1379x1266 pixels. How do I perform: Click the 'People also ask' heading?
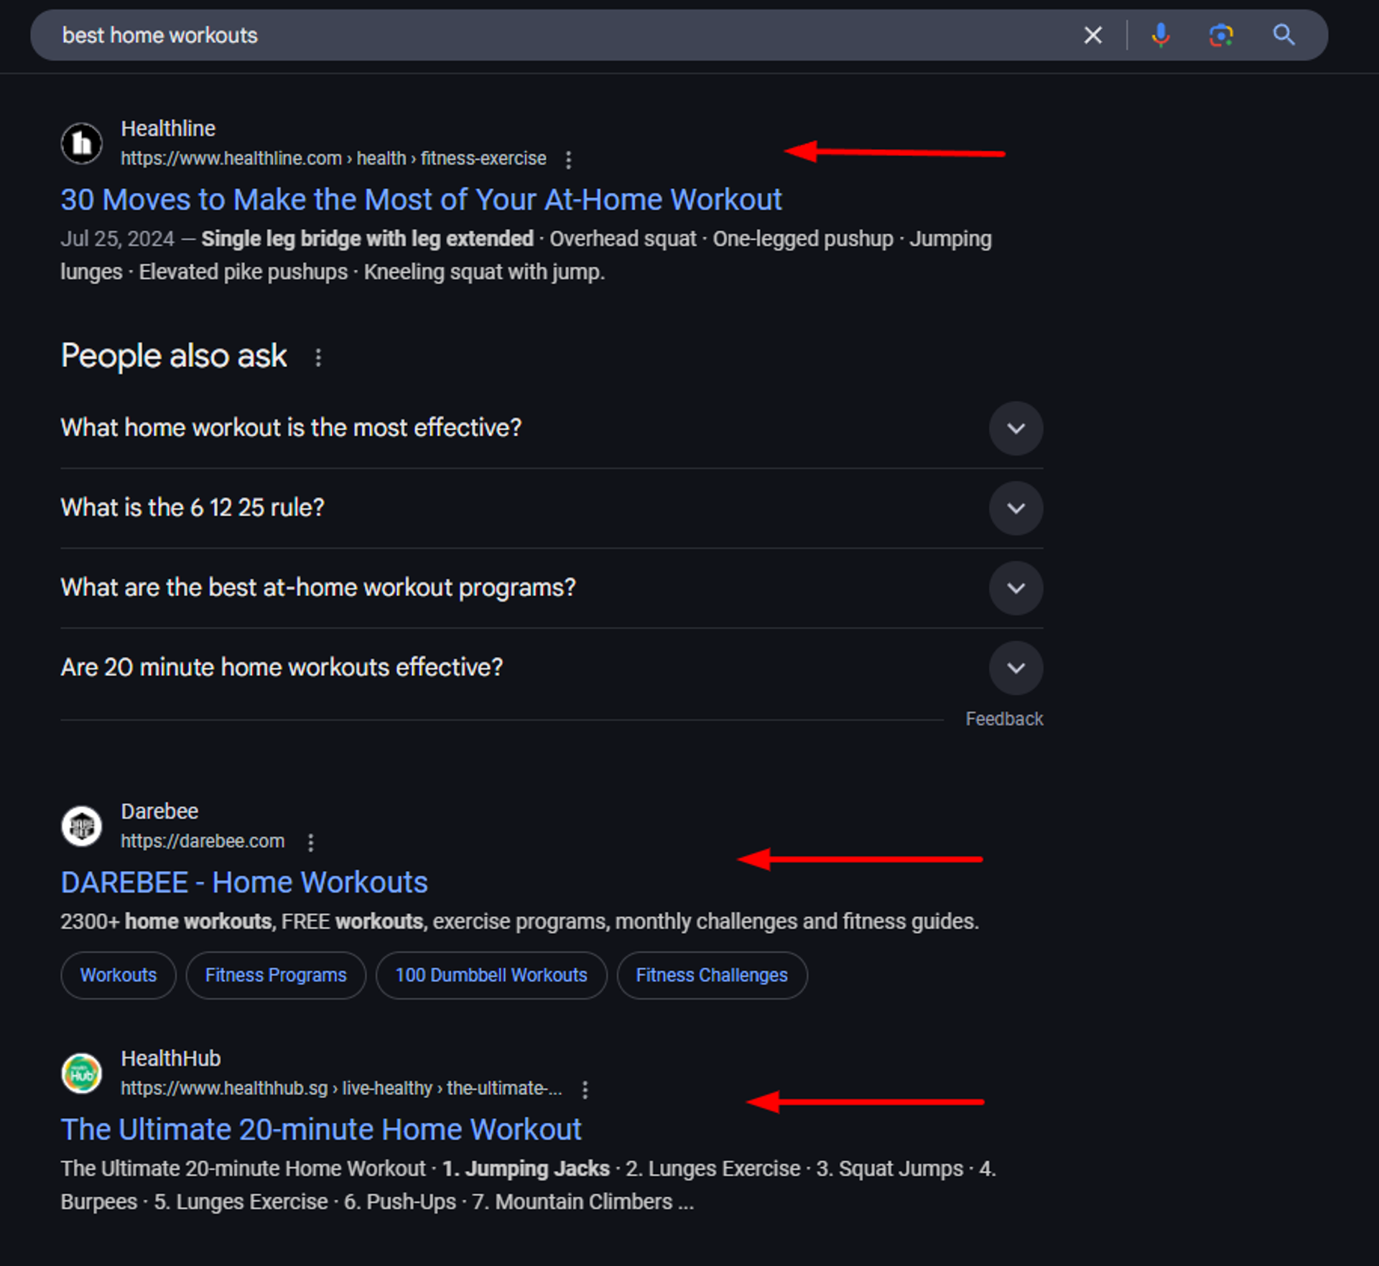174,356
